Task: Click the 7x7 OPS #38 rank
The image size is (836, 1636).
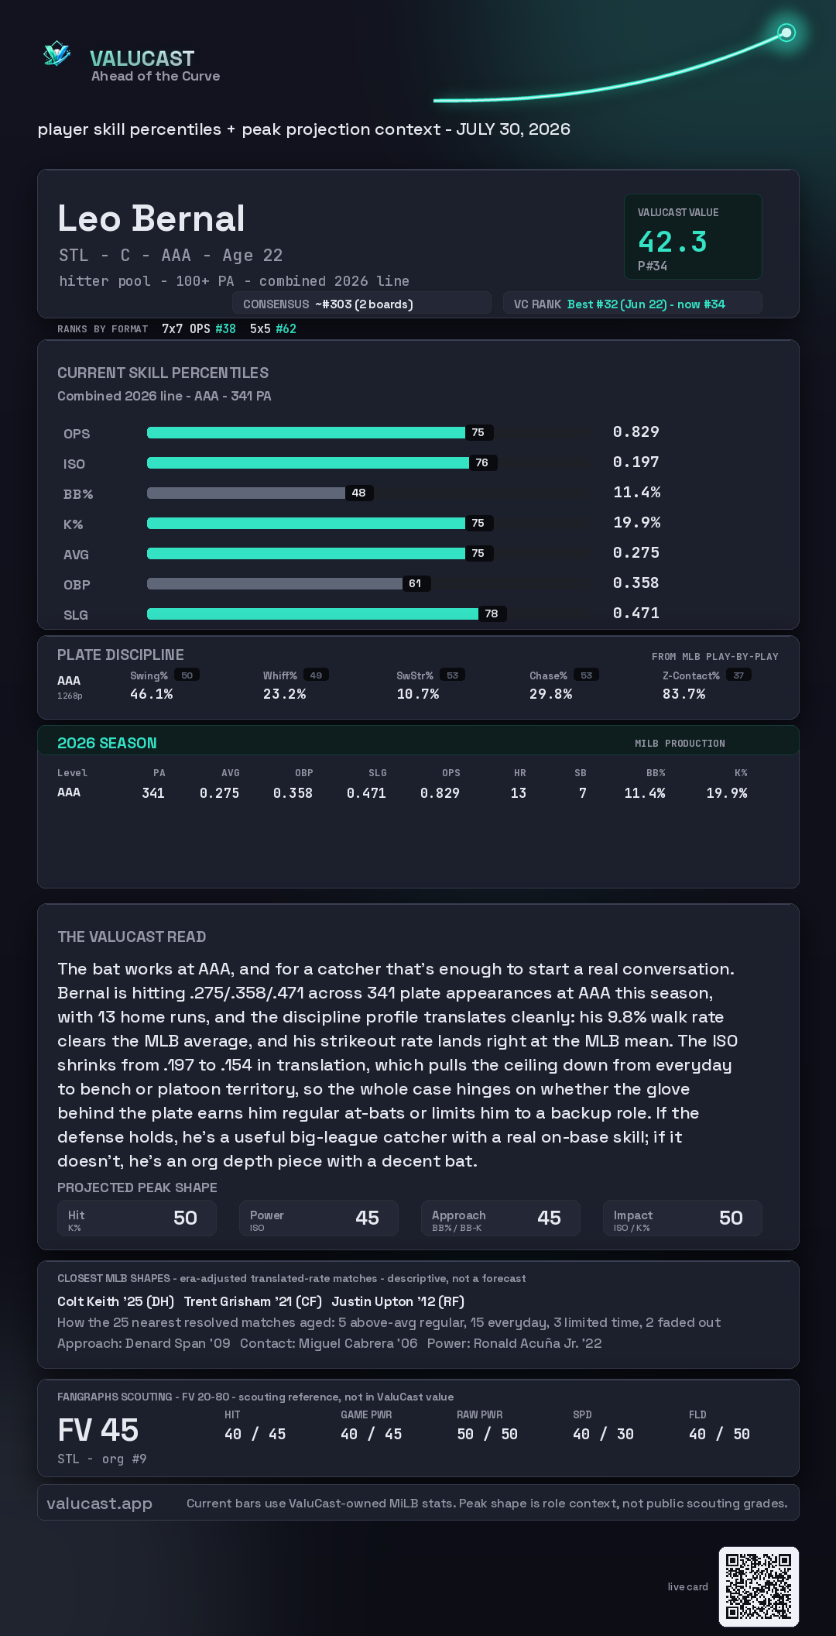Action: coord(199,328)
